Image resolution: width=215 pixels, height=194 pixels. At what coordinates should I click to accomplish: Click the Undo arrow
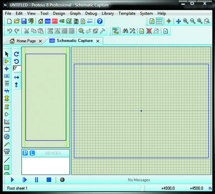click(10, 31)
